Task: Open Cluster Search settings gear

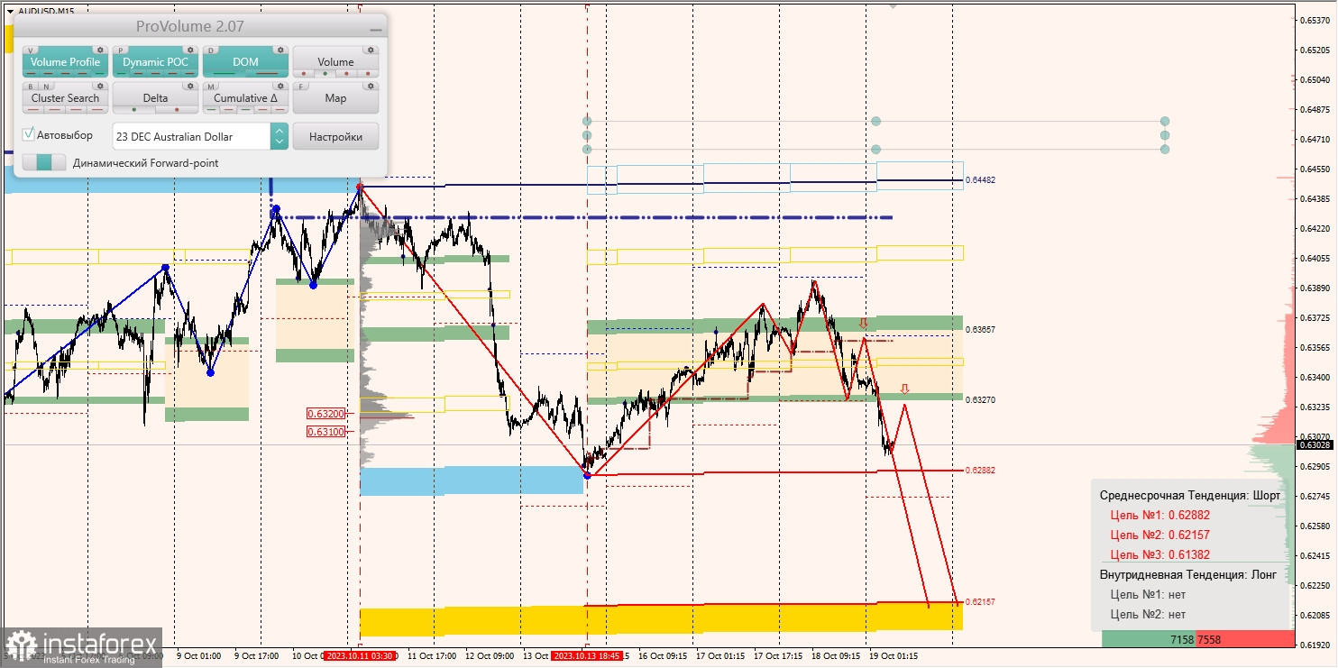Action: tap(100, 86)
